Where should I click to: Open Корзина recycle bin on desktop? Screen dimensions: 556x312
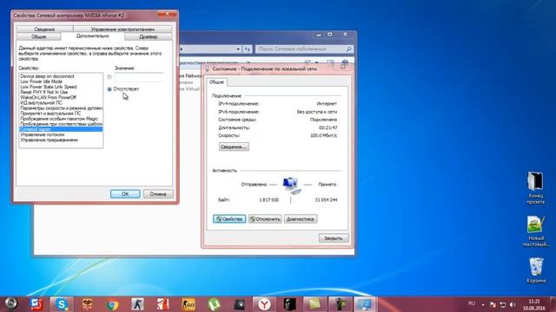tap(536, 270)
